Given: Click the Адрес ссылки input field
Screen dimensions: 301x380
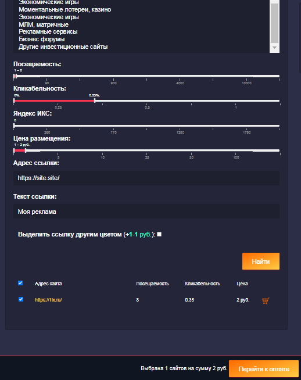Looking at the screenshot, I should pos(146,178).
